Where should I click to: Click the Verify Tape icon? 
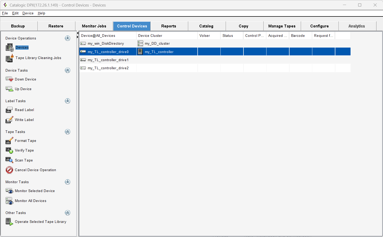9,151
